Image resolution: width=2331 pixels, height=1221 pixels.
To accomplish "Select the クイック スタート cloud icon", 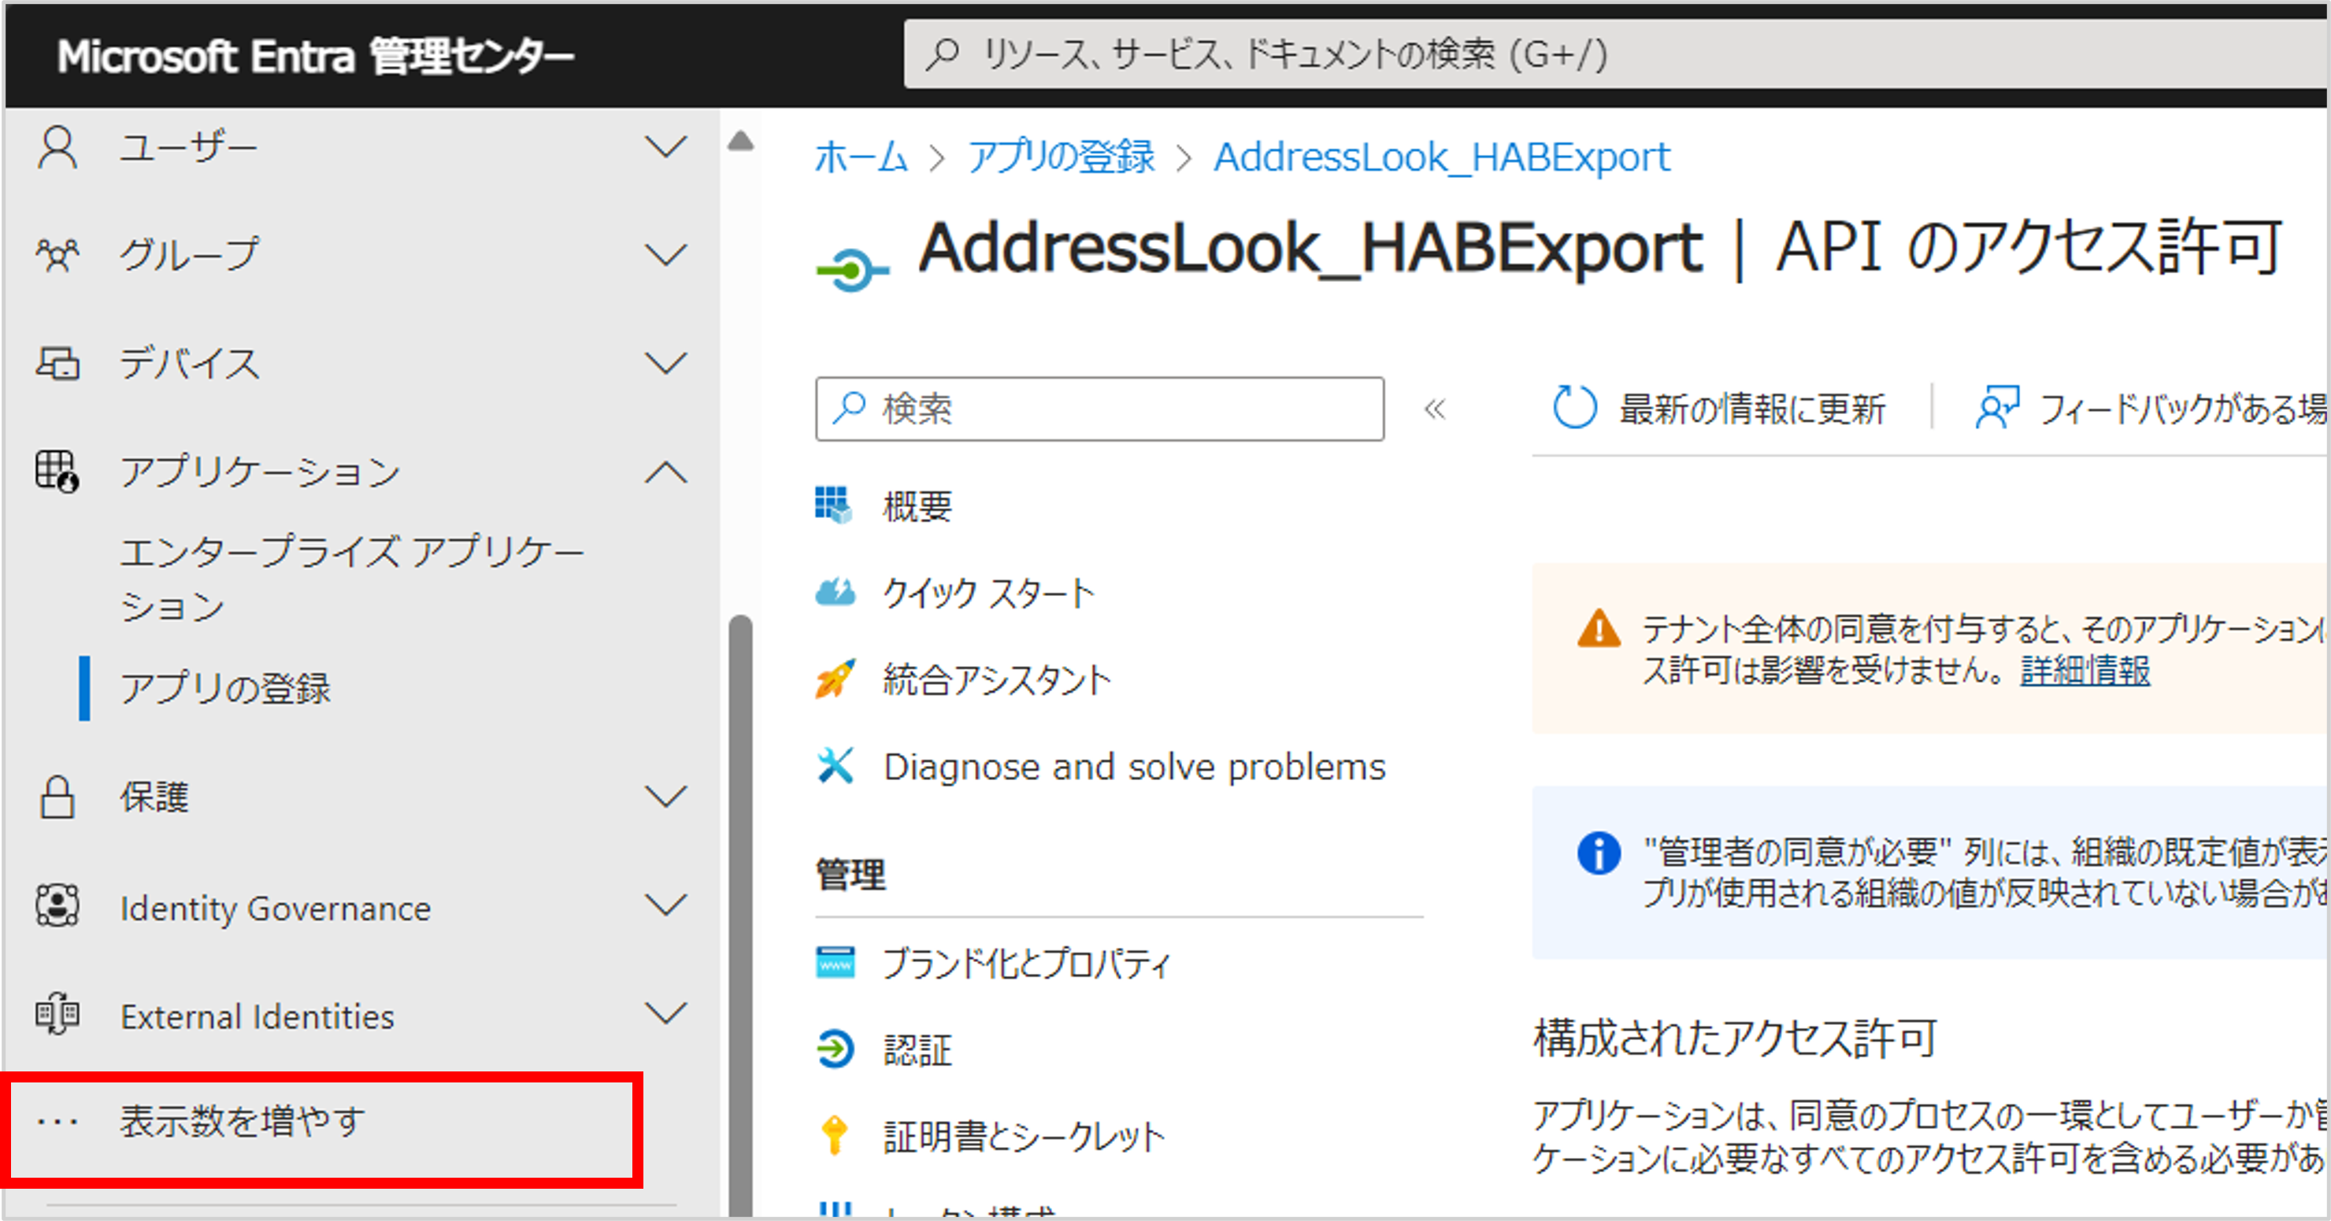I will point(836,594).
